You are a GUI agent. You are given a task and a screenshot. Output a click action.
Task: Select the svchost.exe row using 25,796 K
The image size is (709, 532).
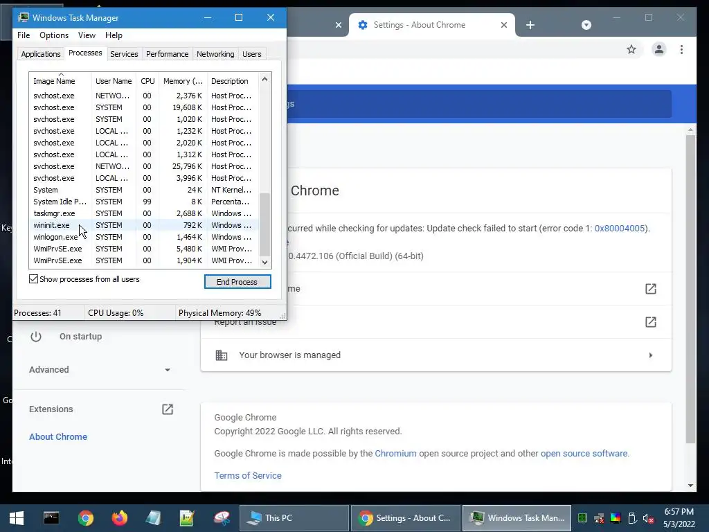click(144, 166)
